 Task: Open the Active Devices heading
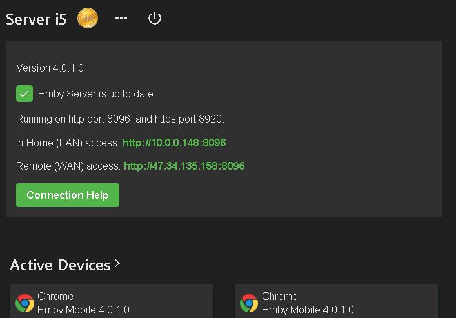tap(60, 265)
